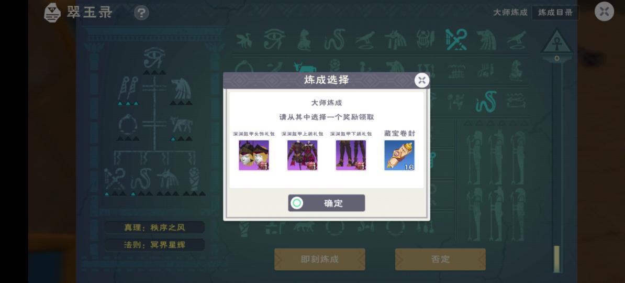Open the question mark help icon

141,13
